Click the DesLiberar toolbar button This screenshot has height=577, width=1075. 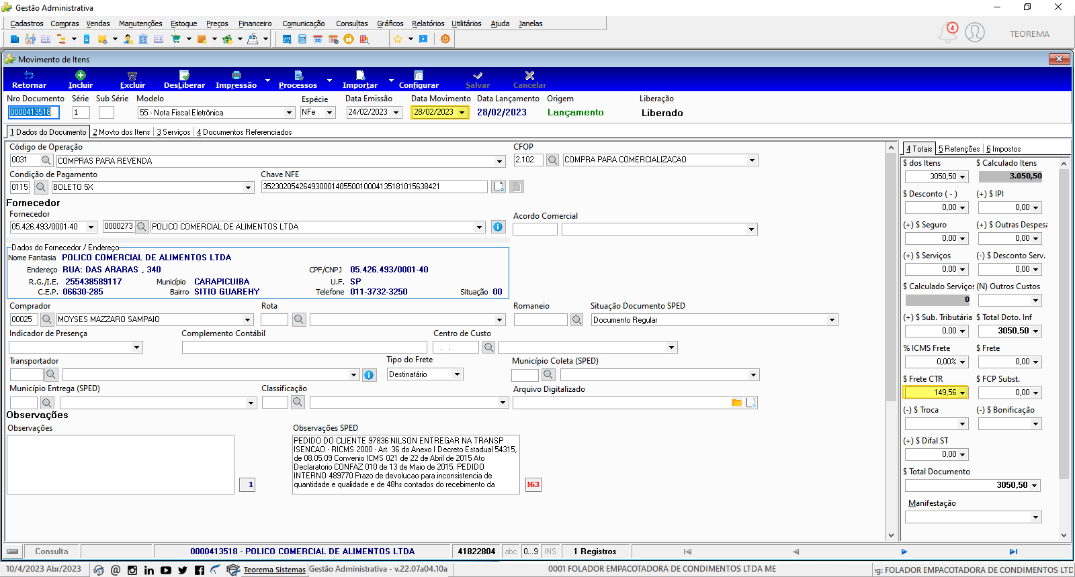(x=184, y=80)
